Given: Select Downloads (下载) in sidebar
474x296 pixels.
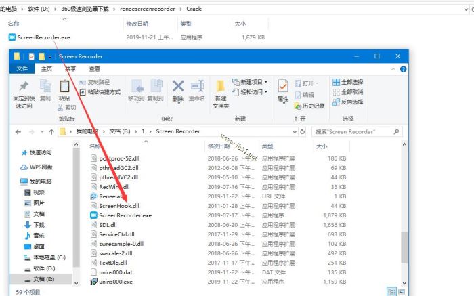Looking at the screenshot, I should [35, 225].
